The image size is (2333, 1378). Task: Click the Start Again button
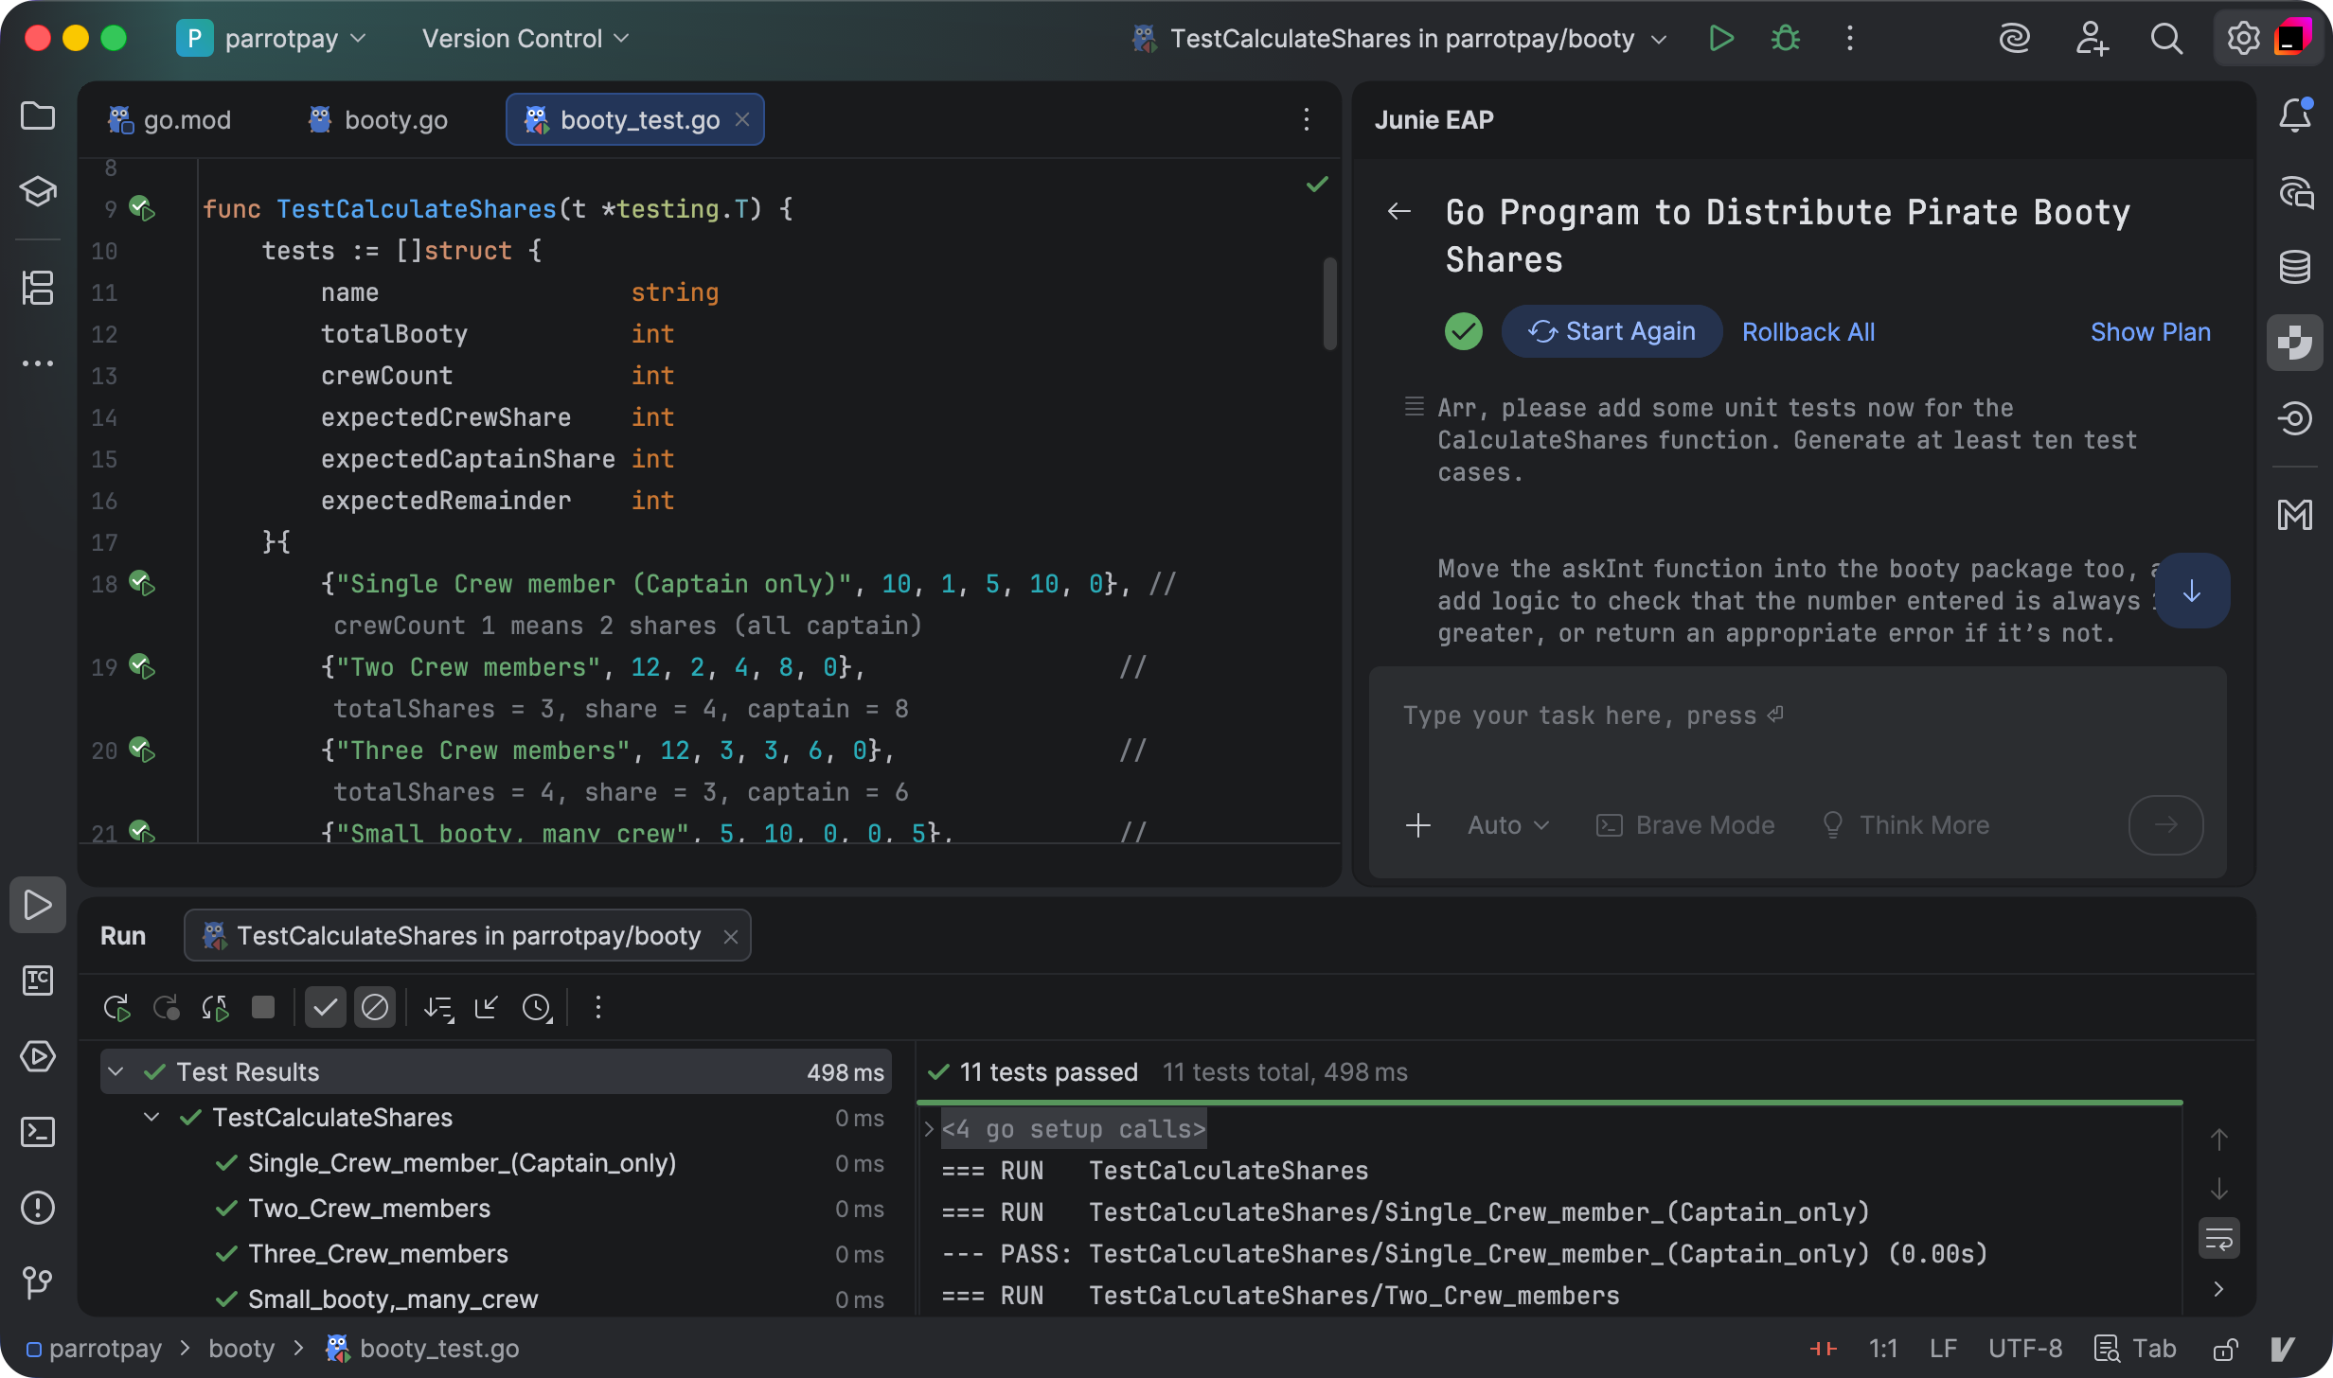(x=1612, y=332)
